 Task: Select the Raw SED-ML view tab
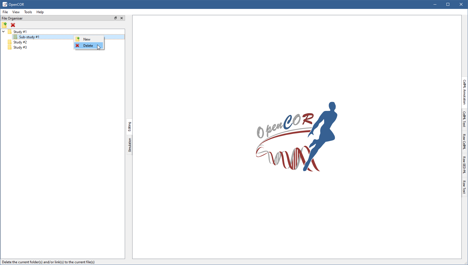pos(464,165)
